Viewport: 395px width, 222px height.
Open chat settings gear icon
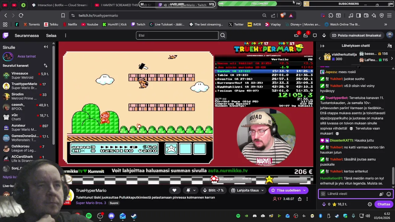(370, 204)
